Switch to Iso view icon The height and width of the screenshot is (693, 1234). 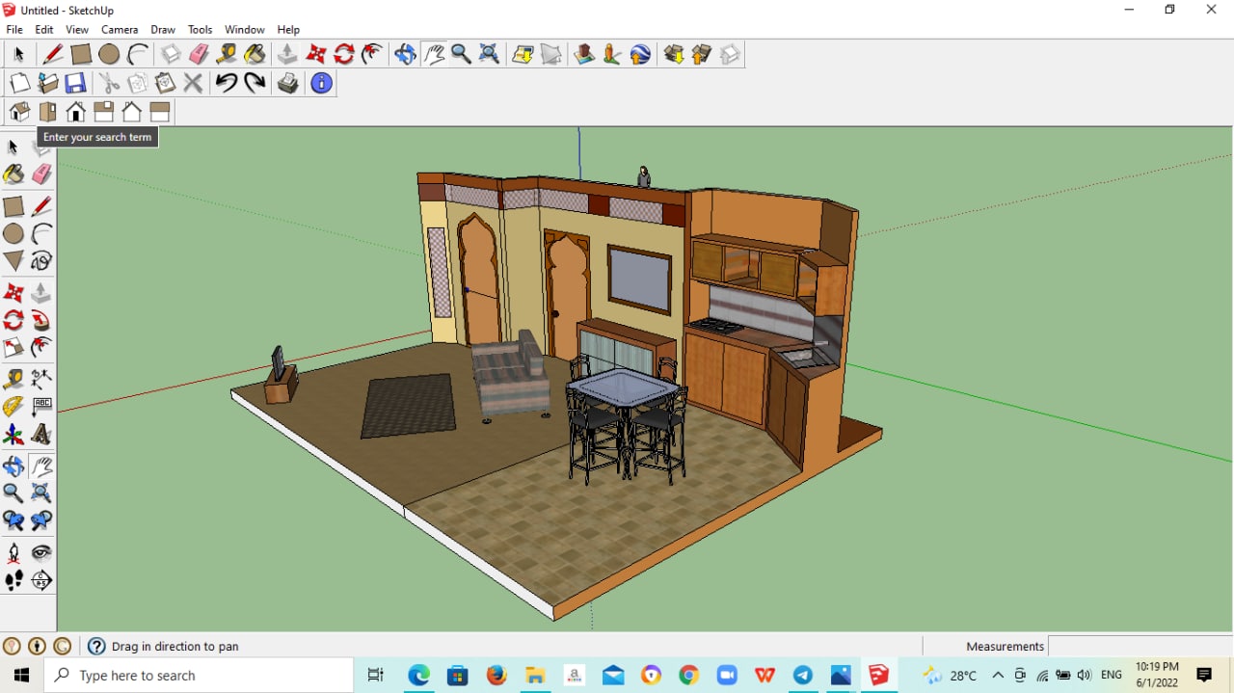(19, 113)
